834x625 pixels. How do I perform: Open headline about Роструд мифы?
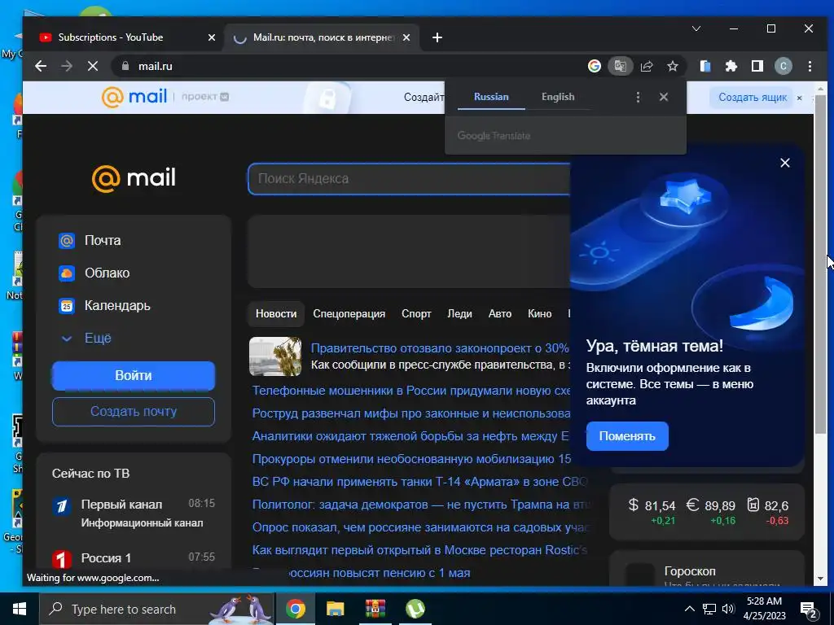click(x=411, y=413)
